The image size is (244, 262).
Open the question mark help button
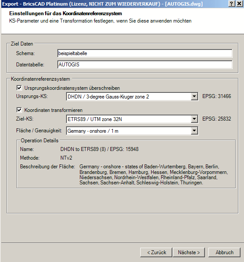[231, 3]
